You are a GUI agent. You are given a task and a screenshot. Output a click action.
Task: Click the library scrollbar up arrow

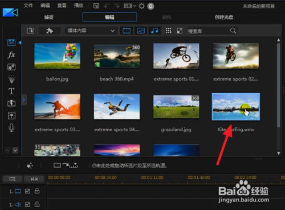click(x=279, y=40)
